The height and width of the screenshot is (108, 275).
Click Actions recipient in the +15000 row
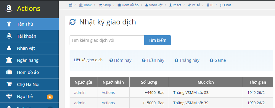pos(108,103)
